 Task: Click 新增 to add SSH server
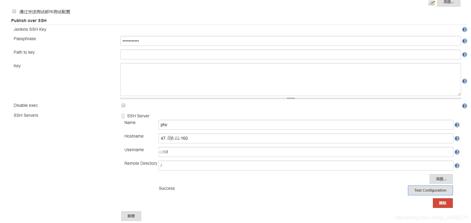131,216
